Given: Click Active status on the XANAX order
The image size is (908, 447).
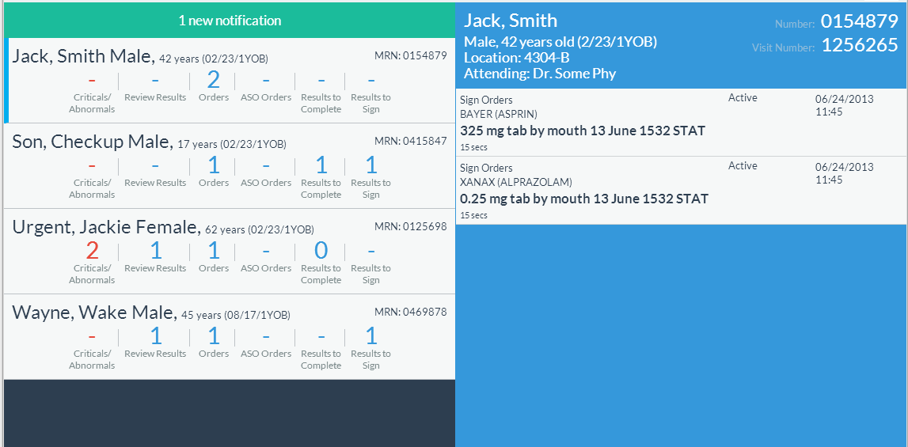Looking at the screenshot, I should (743, 166).
